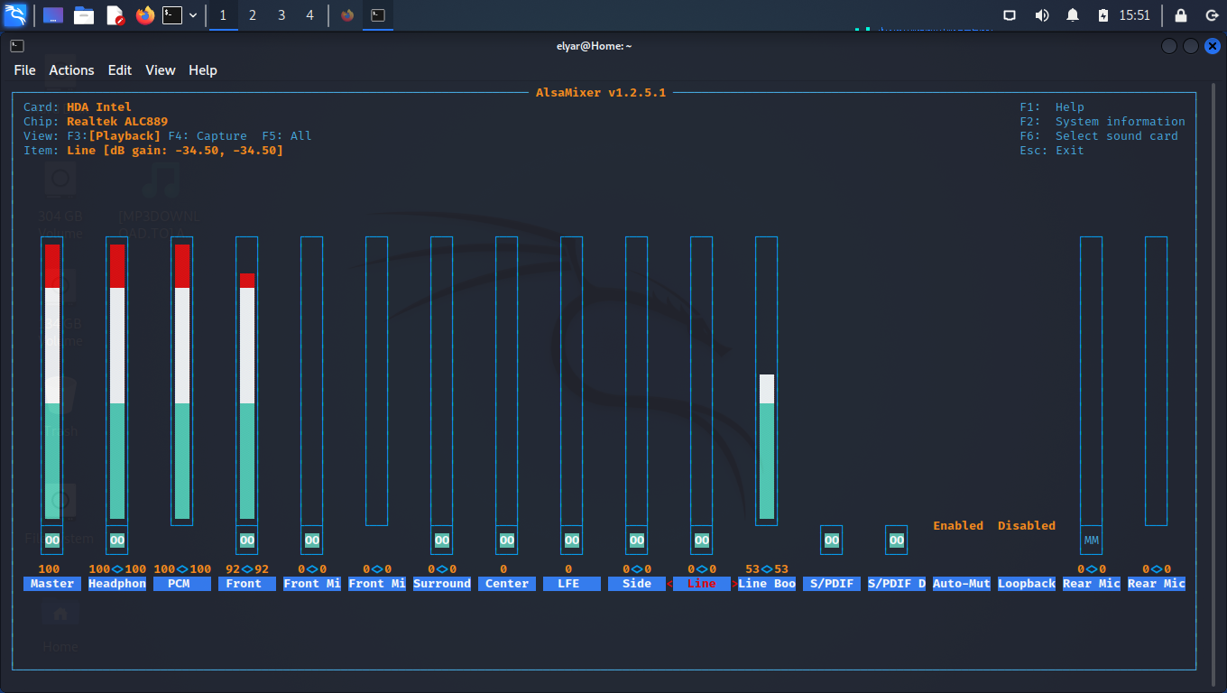Click the show desktop panel icon

tap(53, 15)
